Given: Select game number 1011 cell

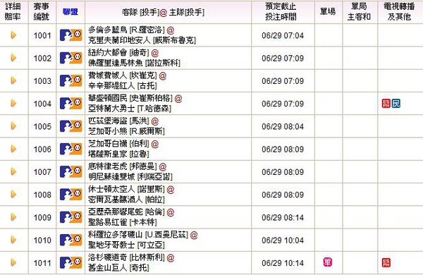Looking at the screenshot, I should [x=42, y=263].
